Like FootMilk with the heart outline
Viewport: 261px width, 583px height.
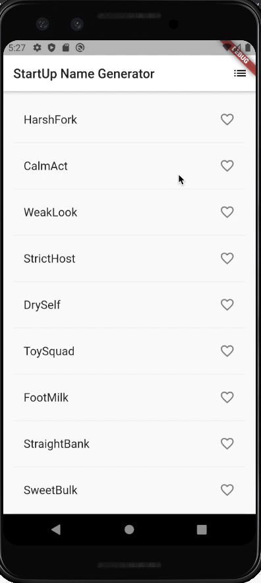pyautogui.click(x=227, y=398)
